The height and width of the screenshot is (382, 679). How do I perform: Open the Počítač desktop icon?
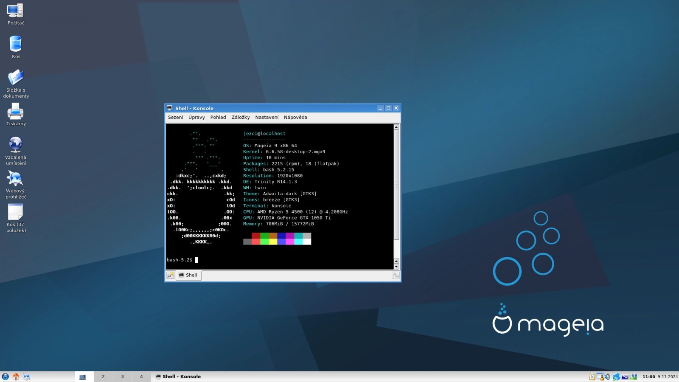(x=16, y=14)
